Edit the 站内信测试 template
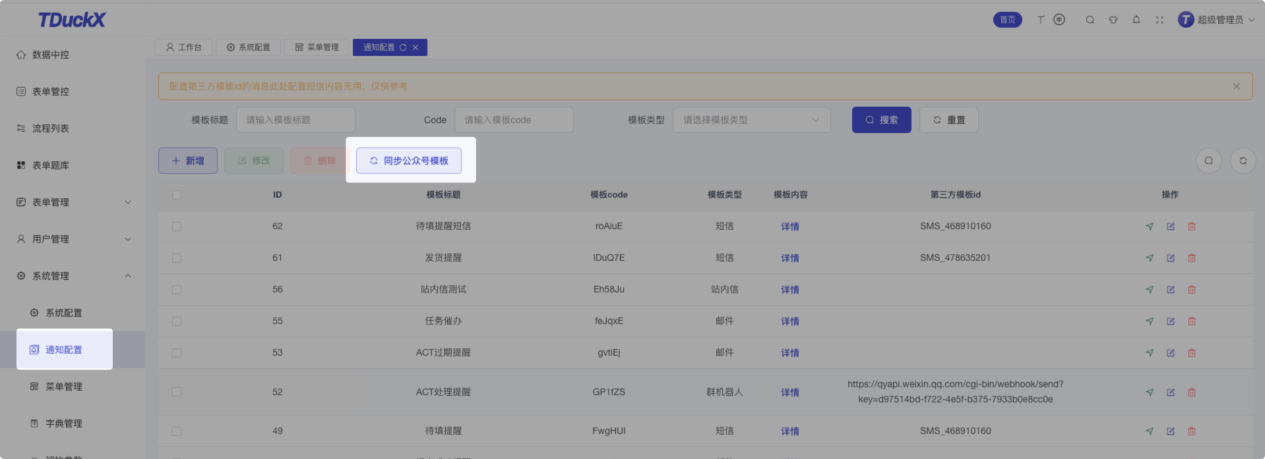The image size is (1265, 459). 1171,290
